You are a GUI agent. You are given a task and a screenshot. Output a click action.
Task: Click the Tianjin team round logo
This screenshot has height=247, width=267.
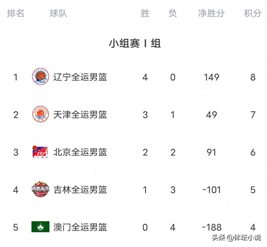coord(40,114)
